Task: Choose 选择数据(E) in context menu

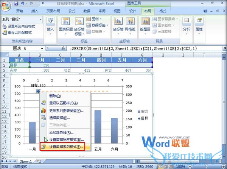Action: 65,118
